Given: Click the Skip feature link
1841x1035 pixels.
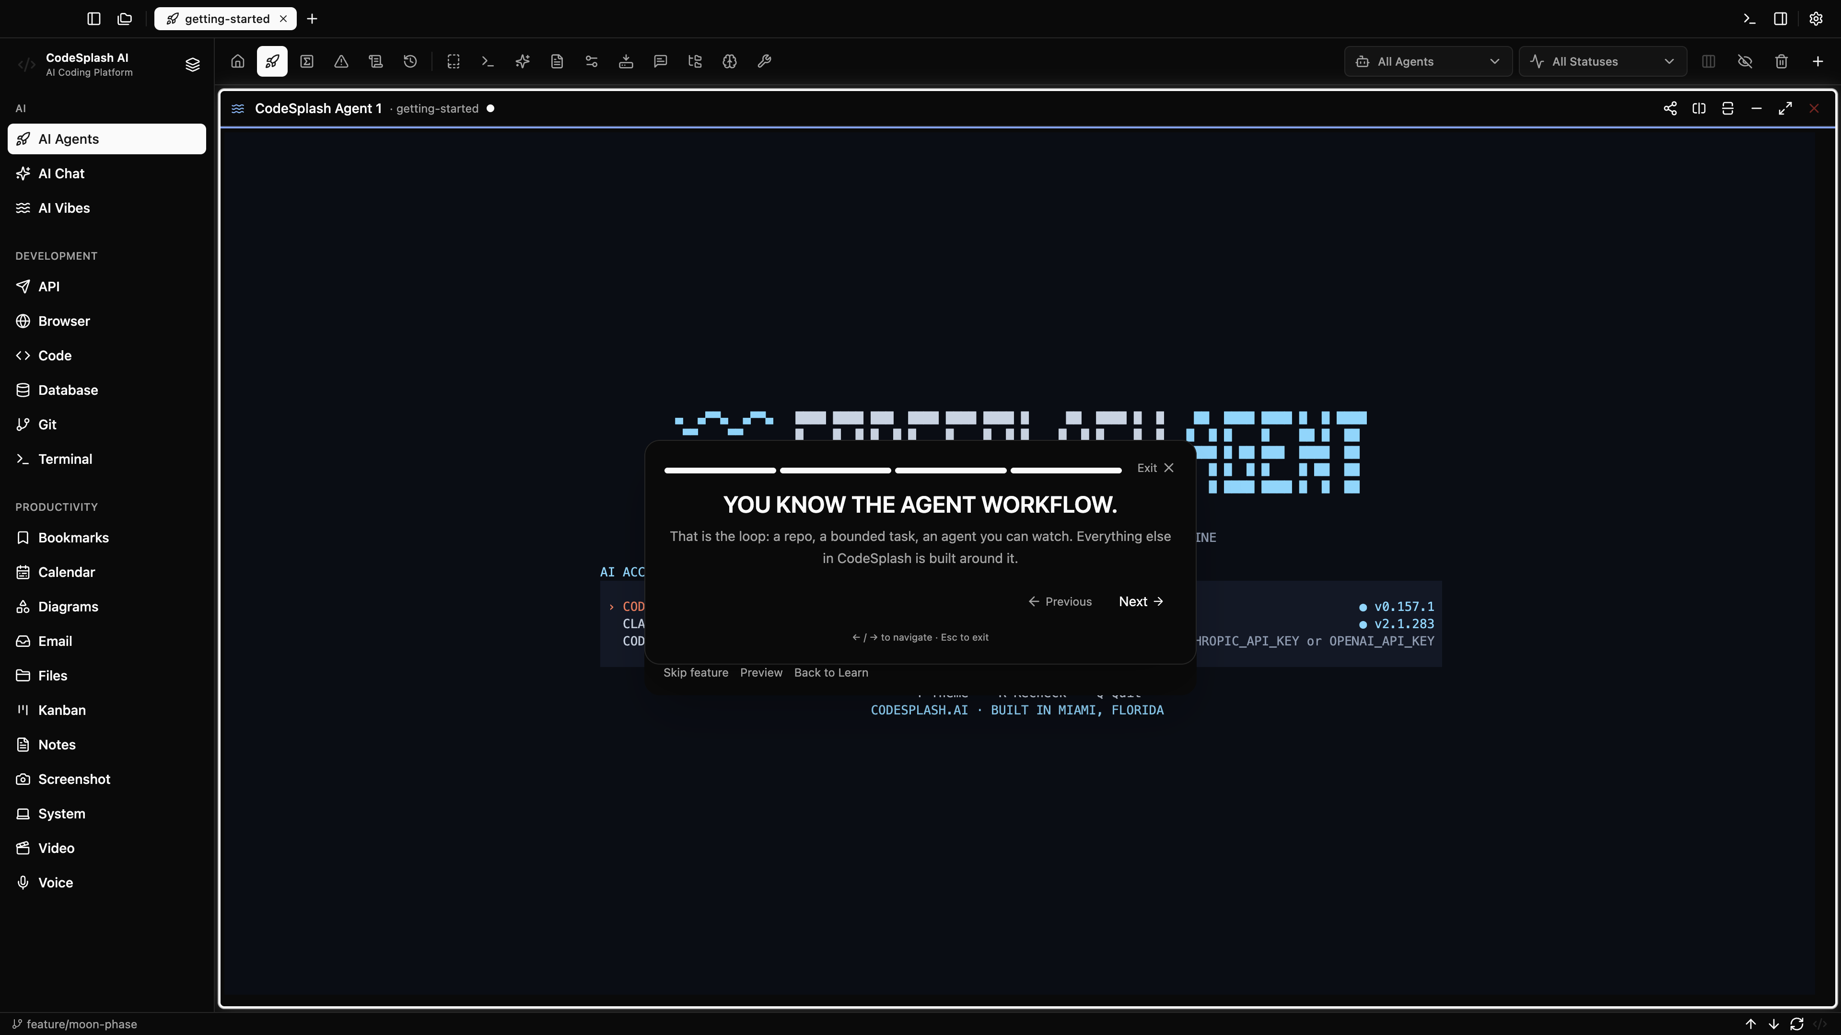Looking at the screenshot, I should pos(695,673).
